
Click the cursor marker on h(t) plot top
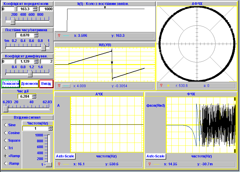point(105,8)
